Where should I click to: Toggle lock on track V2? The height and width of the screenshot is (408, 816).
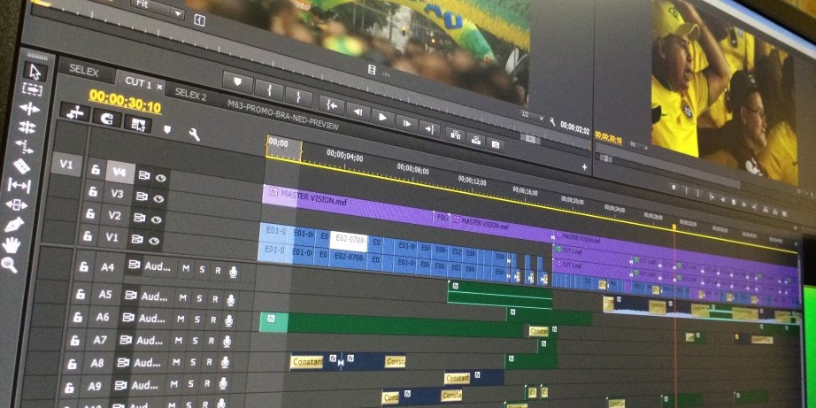pos(89,213)
